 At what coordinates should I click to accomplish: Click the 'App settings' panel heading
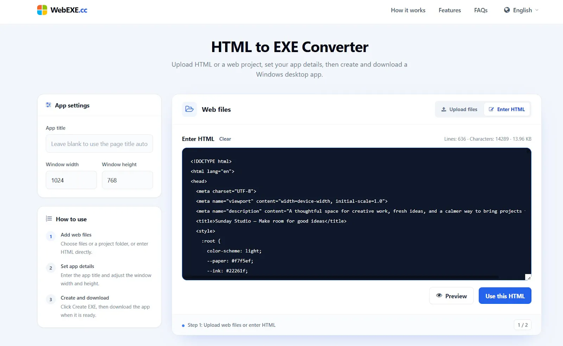pos(72,105)
